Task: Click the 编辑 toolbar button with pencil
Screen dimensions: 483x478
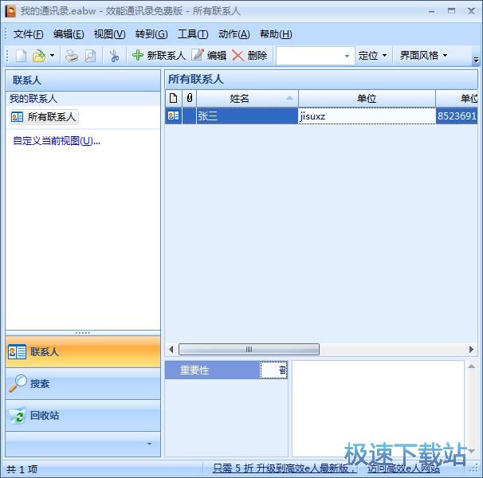Action: 209,56
